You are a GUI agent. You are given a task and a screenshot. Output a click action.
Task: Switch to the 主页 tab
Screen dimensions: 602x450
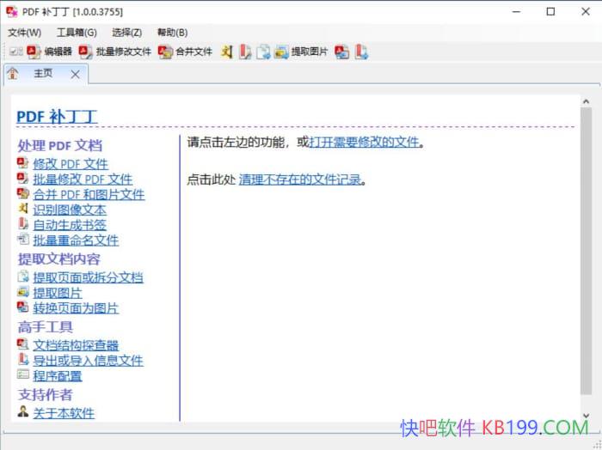click(42, 74)
